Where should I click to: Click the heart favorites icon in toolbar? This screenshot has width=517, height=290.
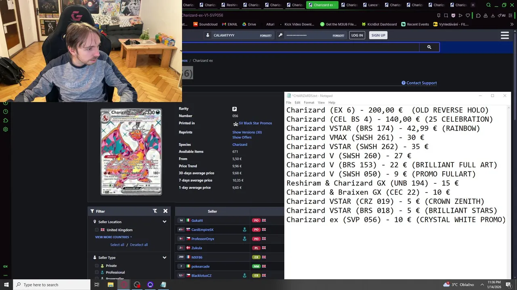468,15
